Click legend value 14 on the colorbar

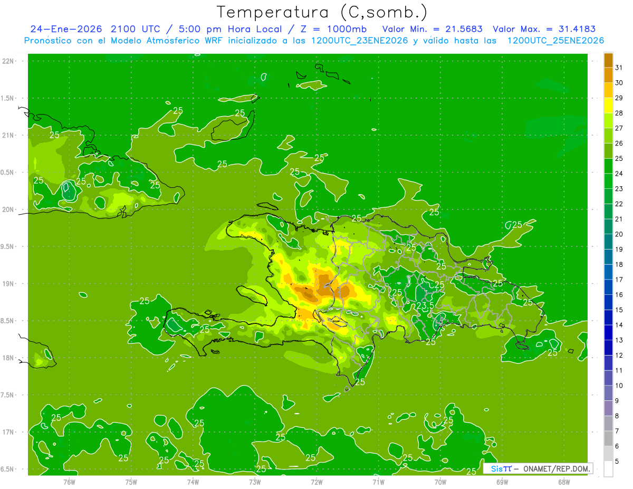pyautogui.click(x=619, y=325)
